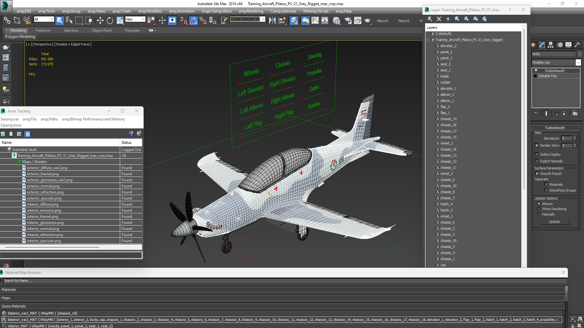Viewport: 584px width, 328px height.
Task: Collapse the Training_Aircraft_Pilatus layer tree
Action: (x=428, y=40)
